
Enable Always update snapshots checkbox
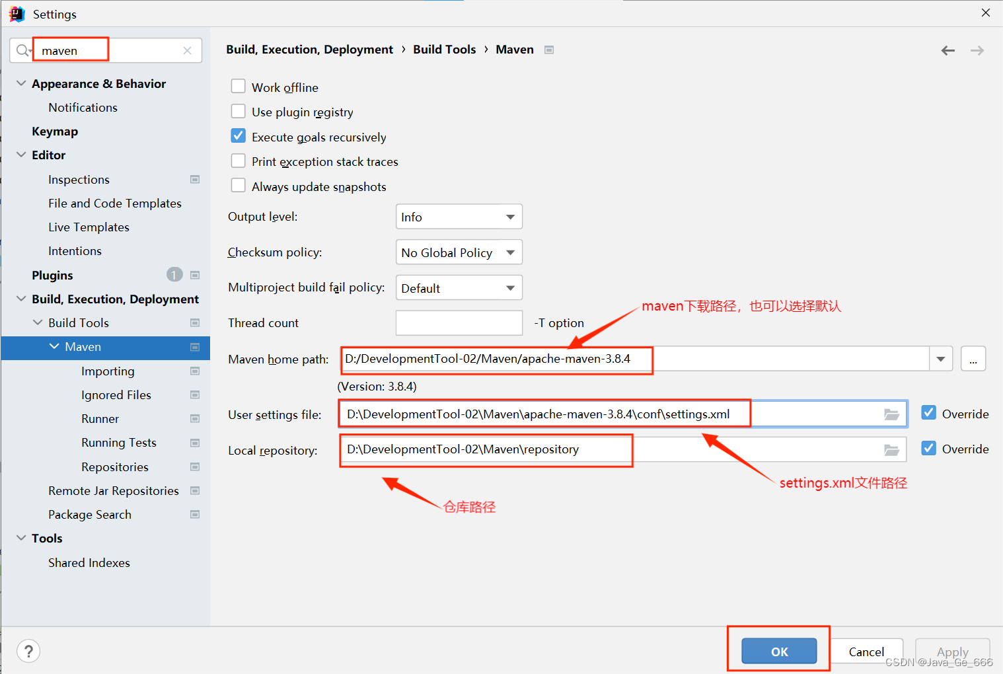pyautogui.click(x=239, y=186)
